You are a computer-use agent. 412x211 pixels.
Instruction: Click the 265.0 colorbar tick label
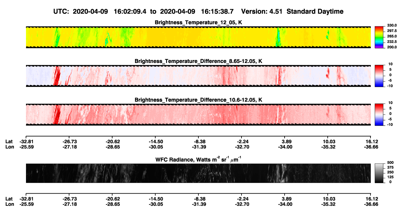[x=392, y=36]
